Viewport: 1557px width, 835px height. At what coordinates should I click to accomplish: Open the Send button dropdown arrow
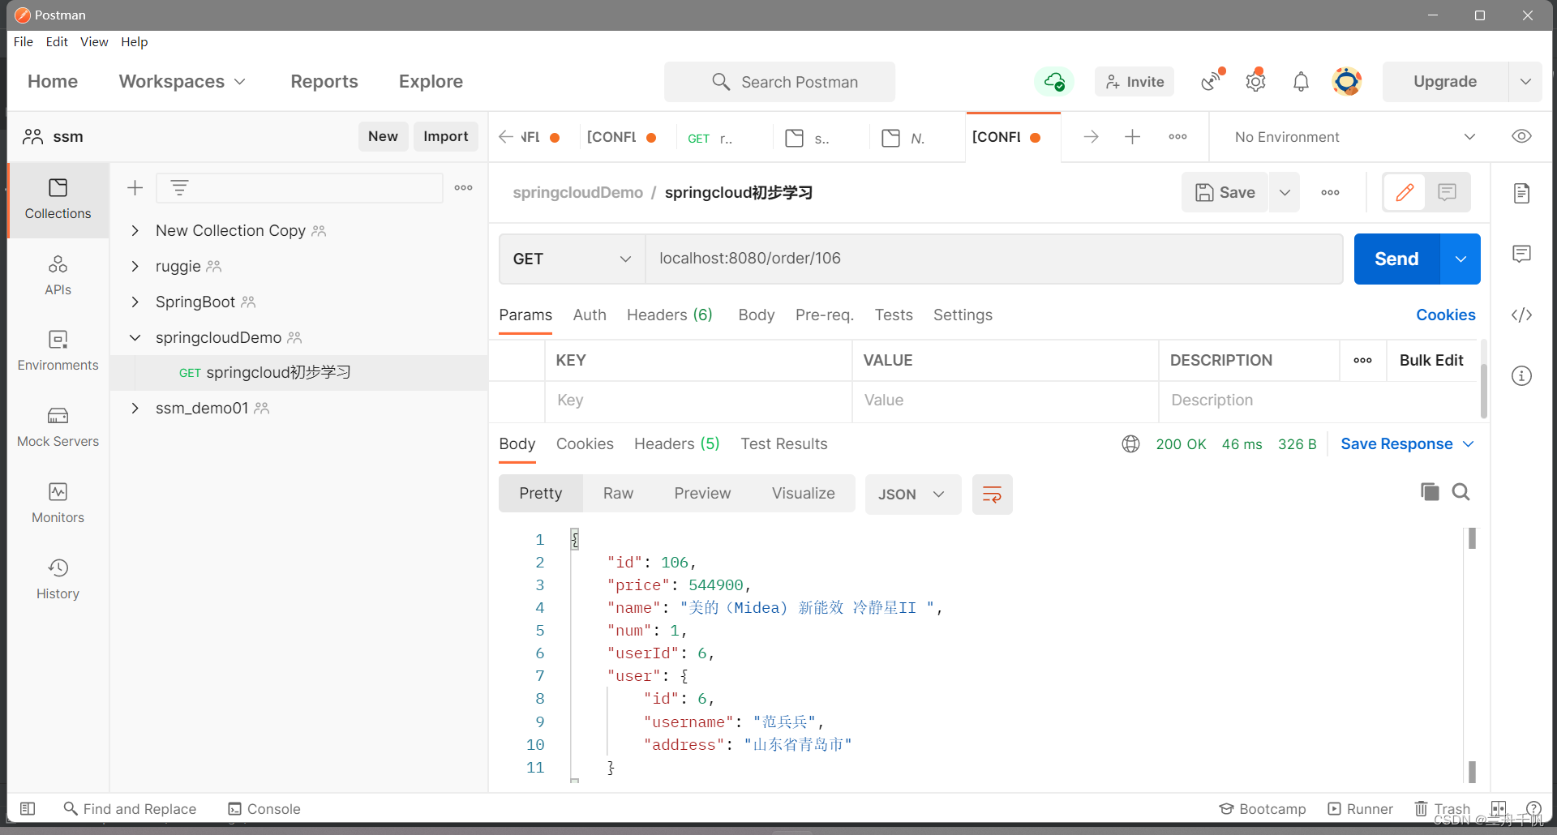pyautogui.click(x=1460, y=259)
